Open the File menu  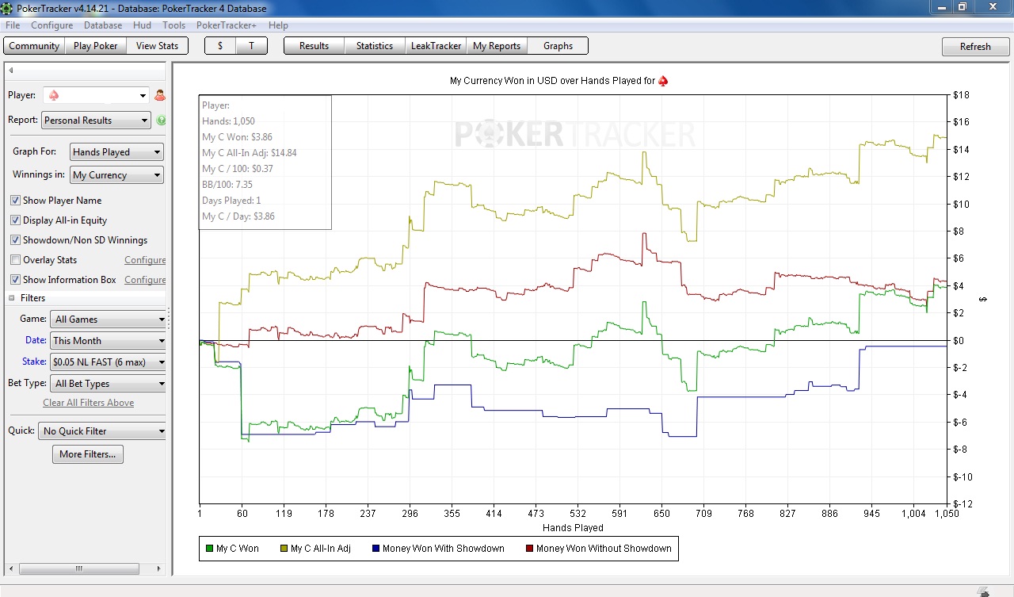pos(13,25)
